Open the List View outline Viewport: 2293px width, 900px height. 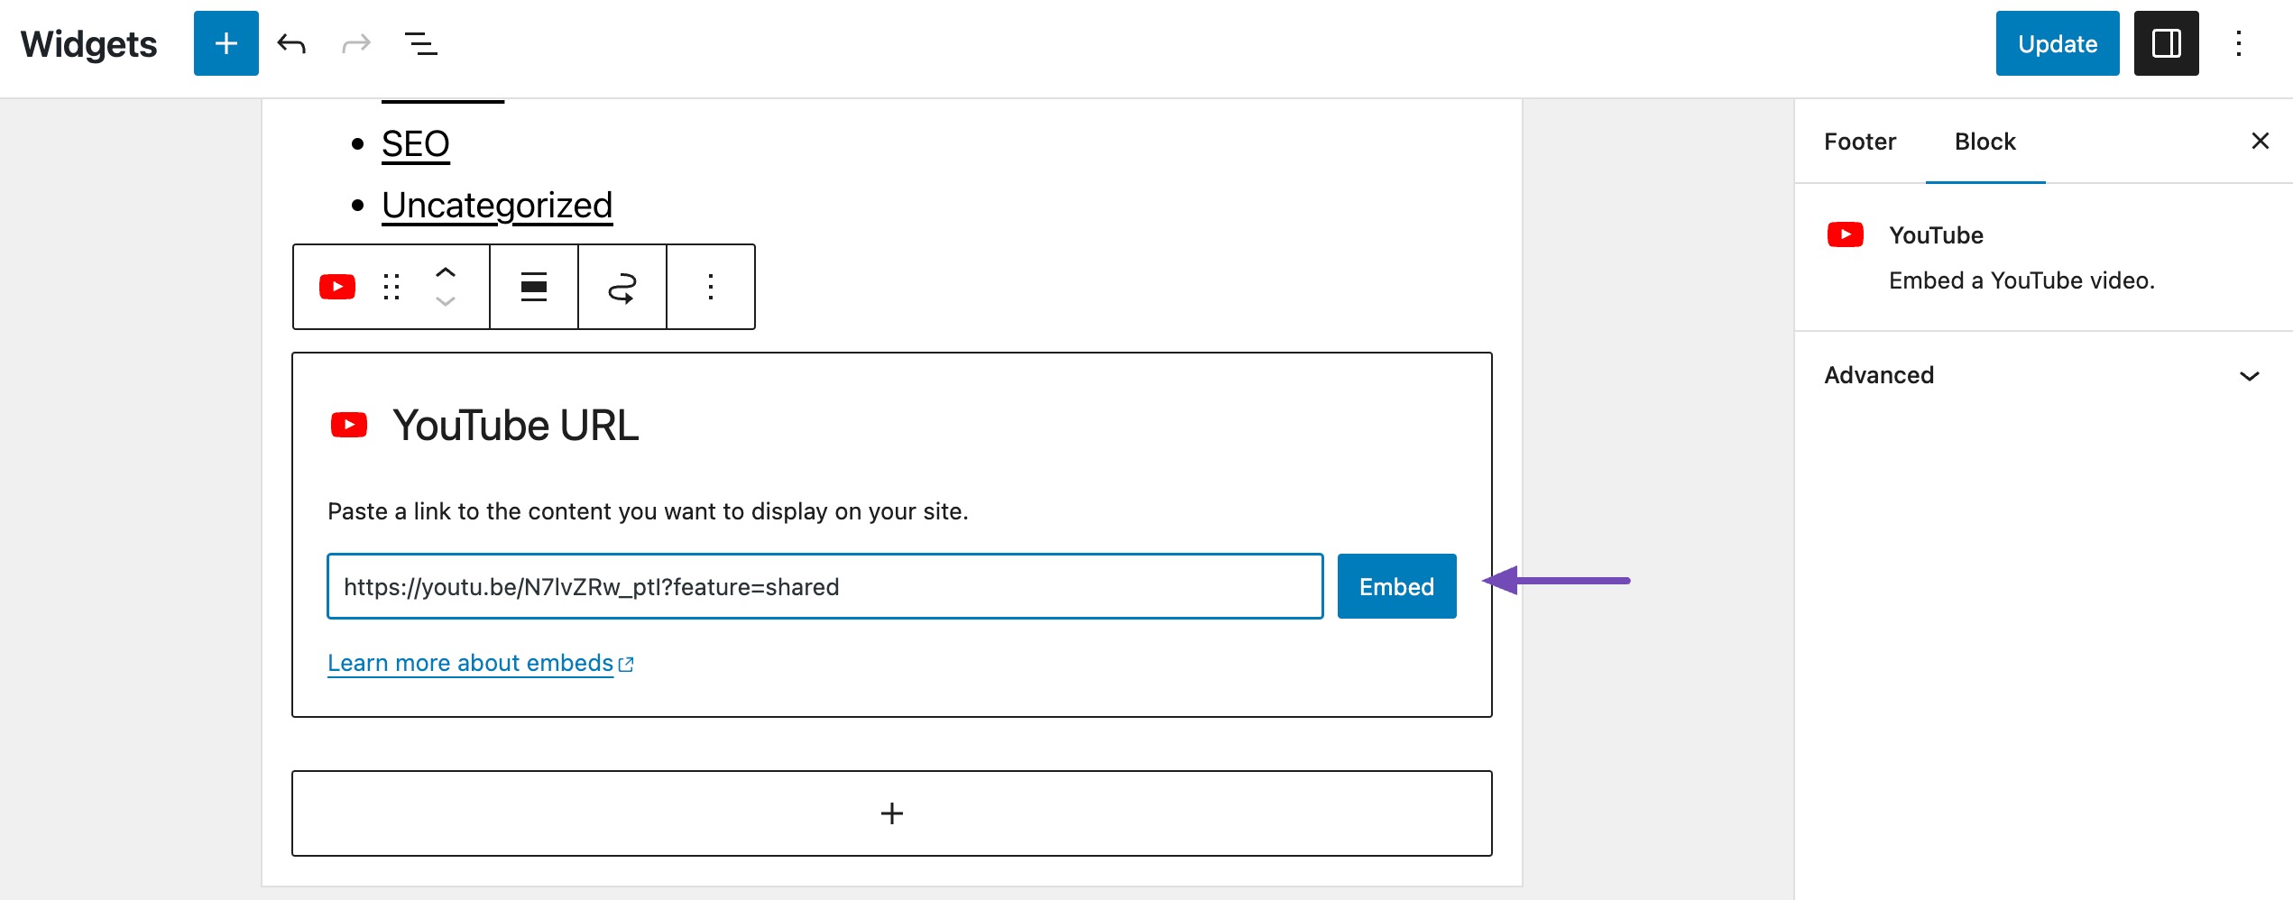point(421,43)
